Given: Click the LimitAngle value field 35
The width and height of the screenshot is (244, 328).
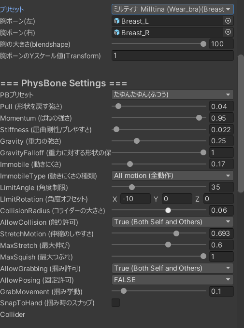Looking at the screenshot, I should point(221,187).
